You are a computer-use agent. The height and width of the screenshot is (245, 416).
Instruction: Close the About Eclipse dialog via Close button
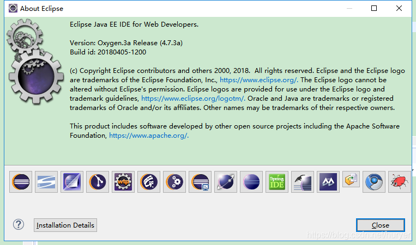(x=381, y=225)
